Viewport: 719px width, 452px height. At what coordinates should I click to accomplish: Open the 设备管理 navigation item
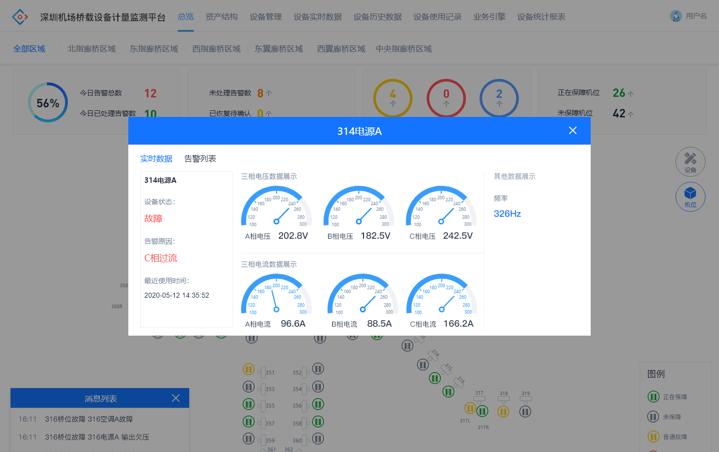click(266, 17)
